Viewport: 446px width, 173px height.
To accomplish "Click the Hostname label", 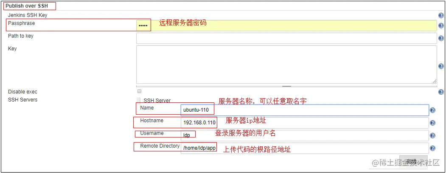I will point(151,121).
